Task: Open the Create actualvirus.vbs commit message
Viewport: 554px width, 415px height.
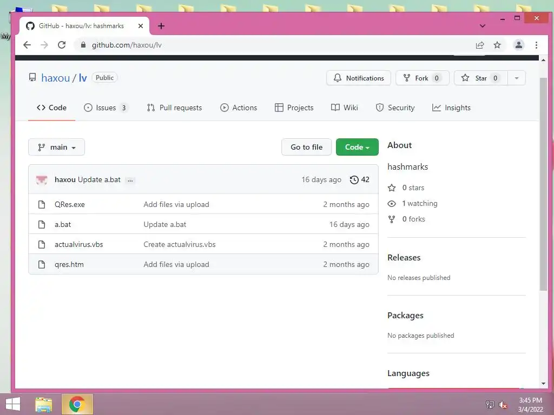Action: pos(180,244)
